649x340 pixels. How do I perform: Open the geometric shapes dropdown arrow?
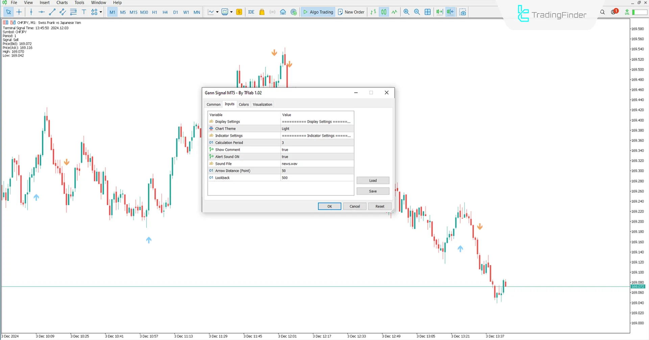pyautogui.click(x=101, y=12)
